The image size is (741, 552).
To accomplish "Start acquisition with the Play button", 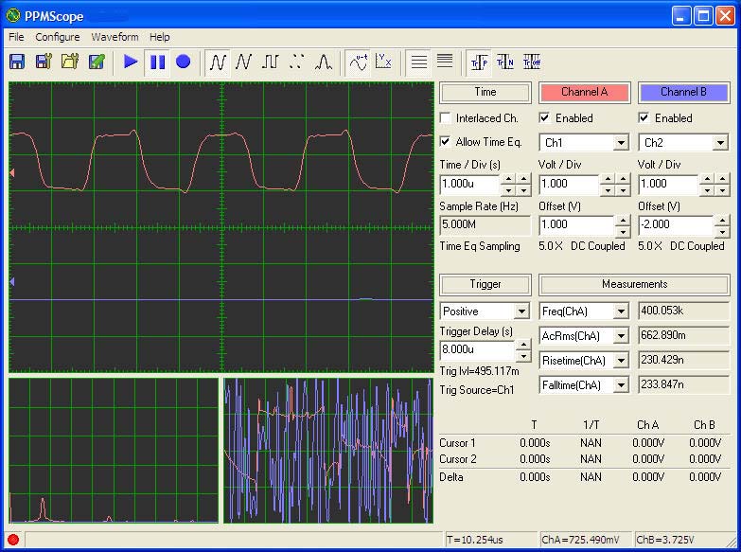I will pyautogui.click(x=131, y=62).
